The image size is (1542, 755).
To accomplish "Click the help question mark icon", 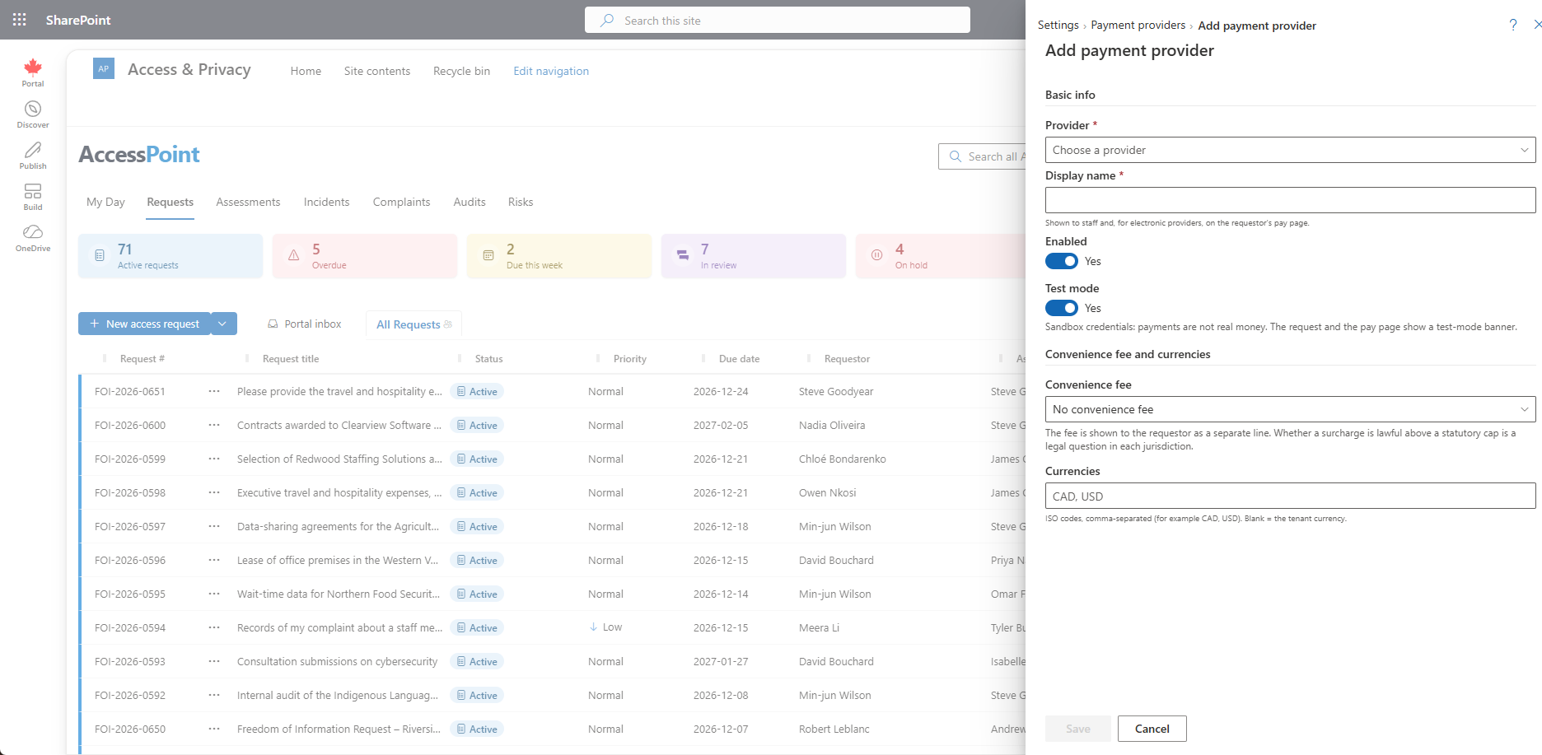I will tap(1513, 25).
